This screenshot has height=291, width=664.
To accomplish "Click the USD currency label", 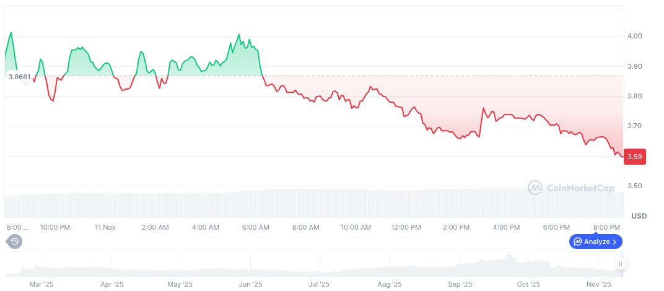I will click(639, 216).
